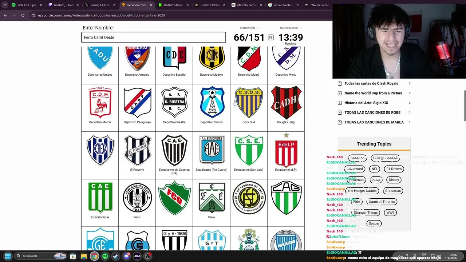Viewport: 466px width, 262px height.
Task: Click the Deportivo Riestra crest
Action: click(174, 103)
